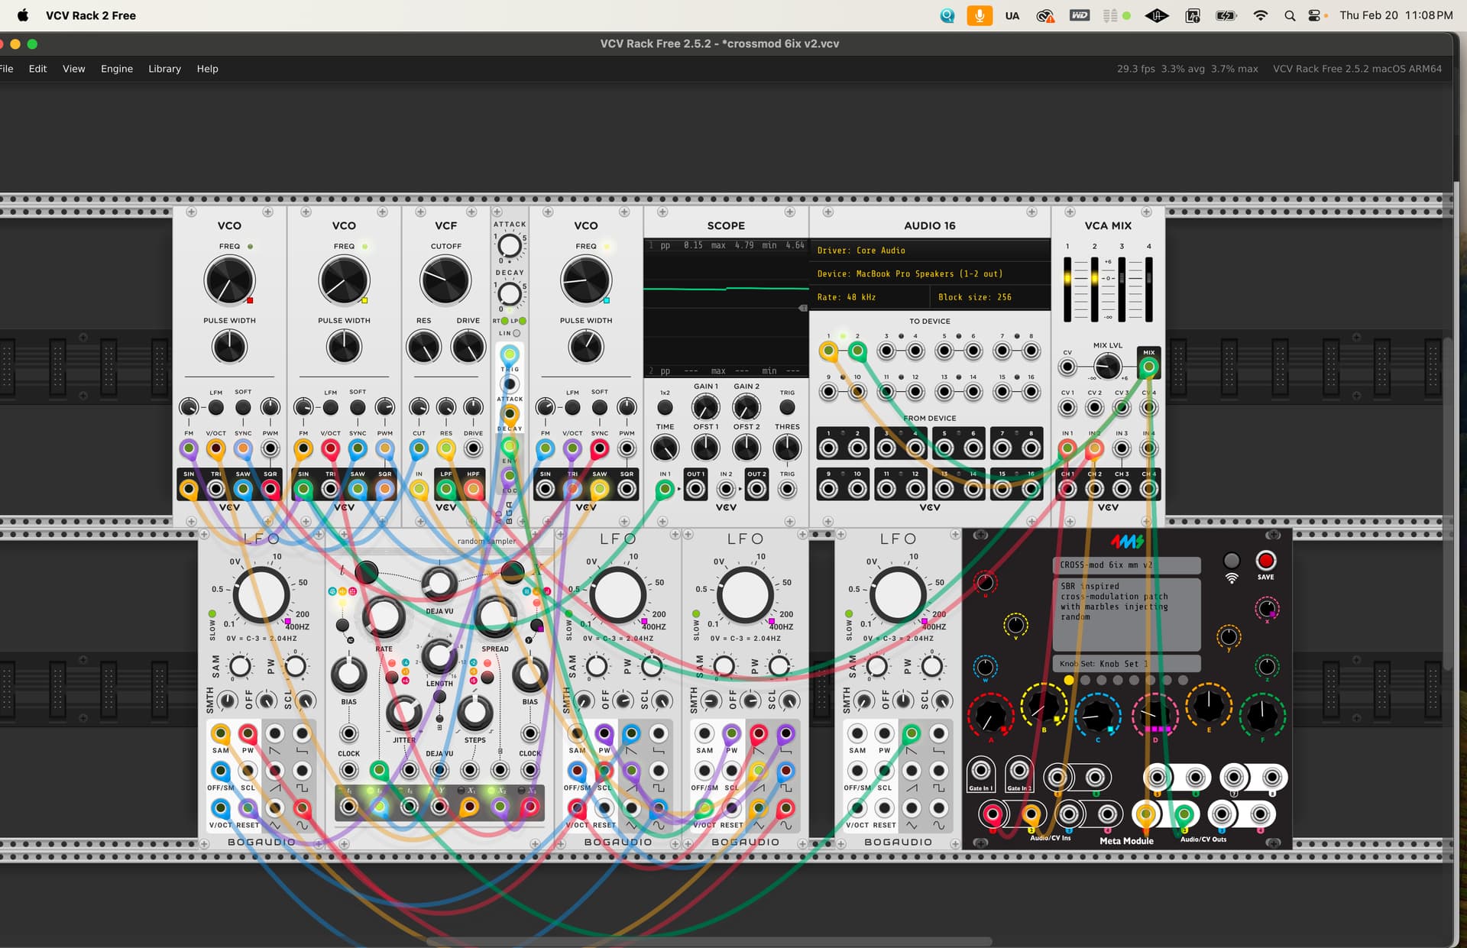Open the Rate: 48 kHz selector

point(870,297)
